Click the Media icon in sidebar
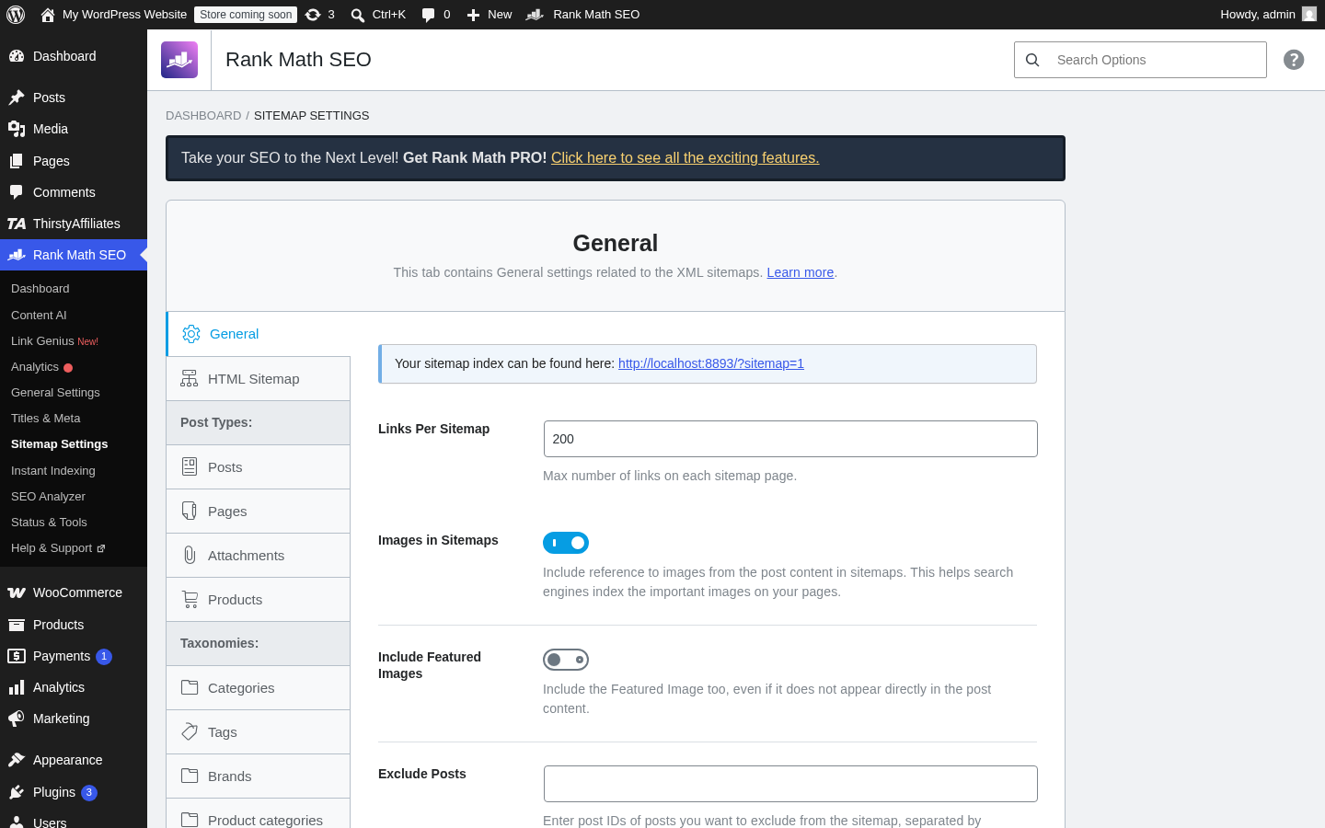This screenshot has width=1325, height=828. tap(17, 129)
